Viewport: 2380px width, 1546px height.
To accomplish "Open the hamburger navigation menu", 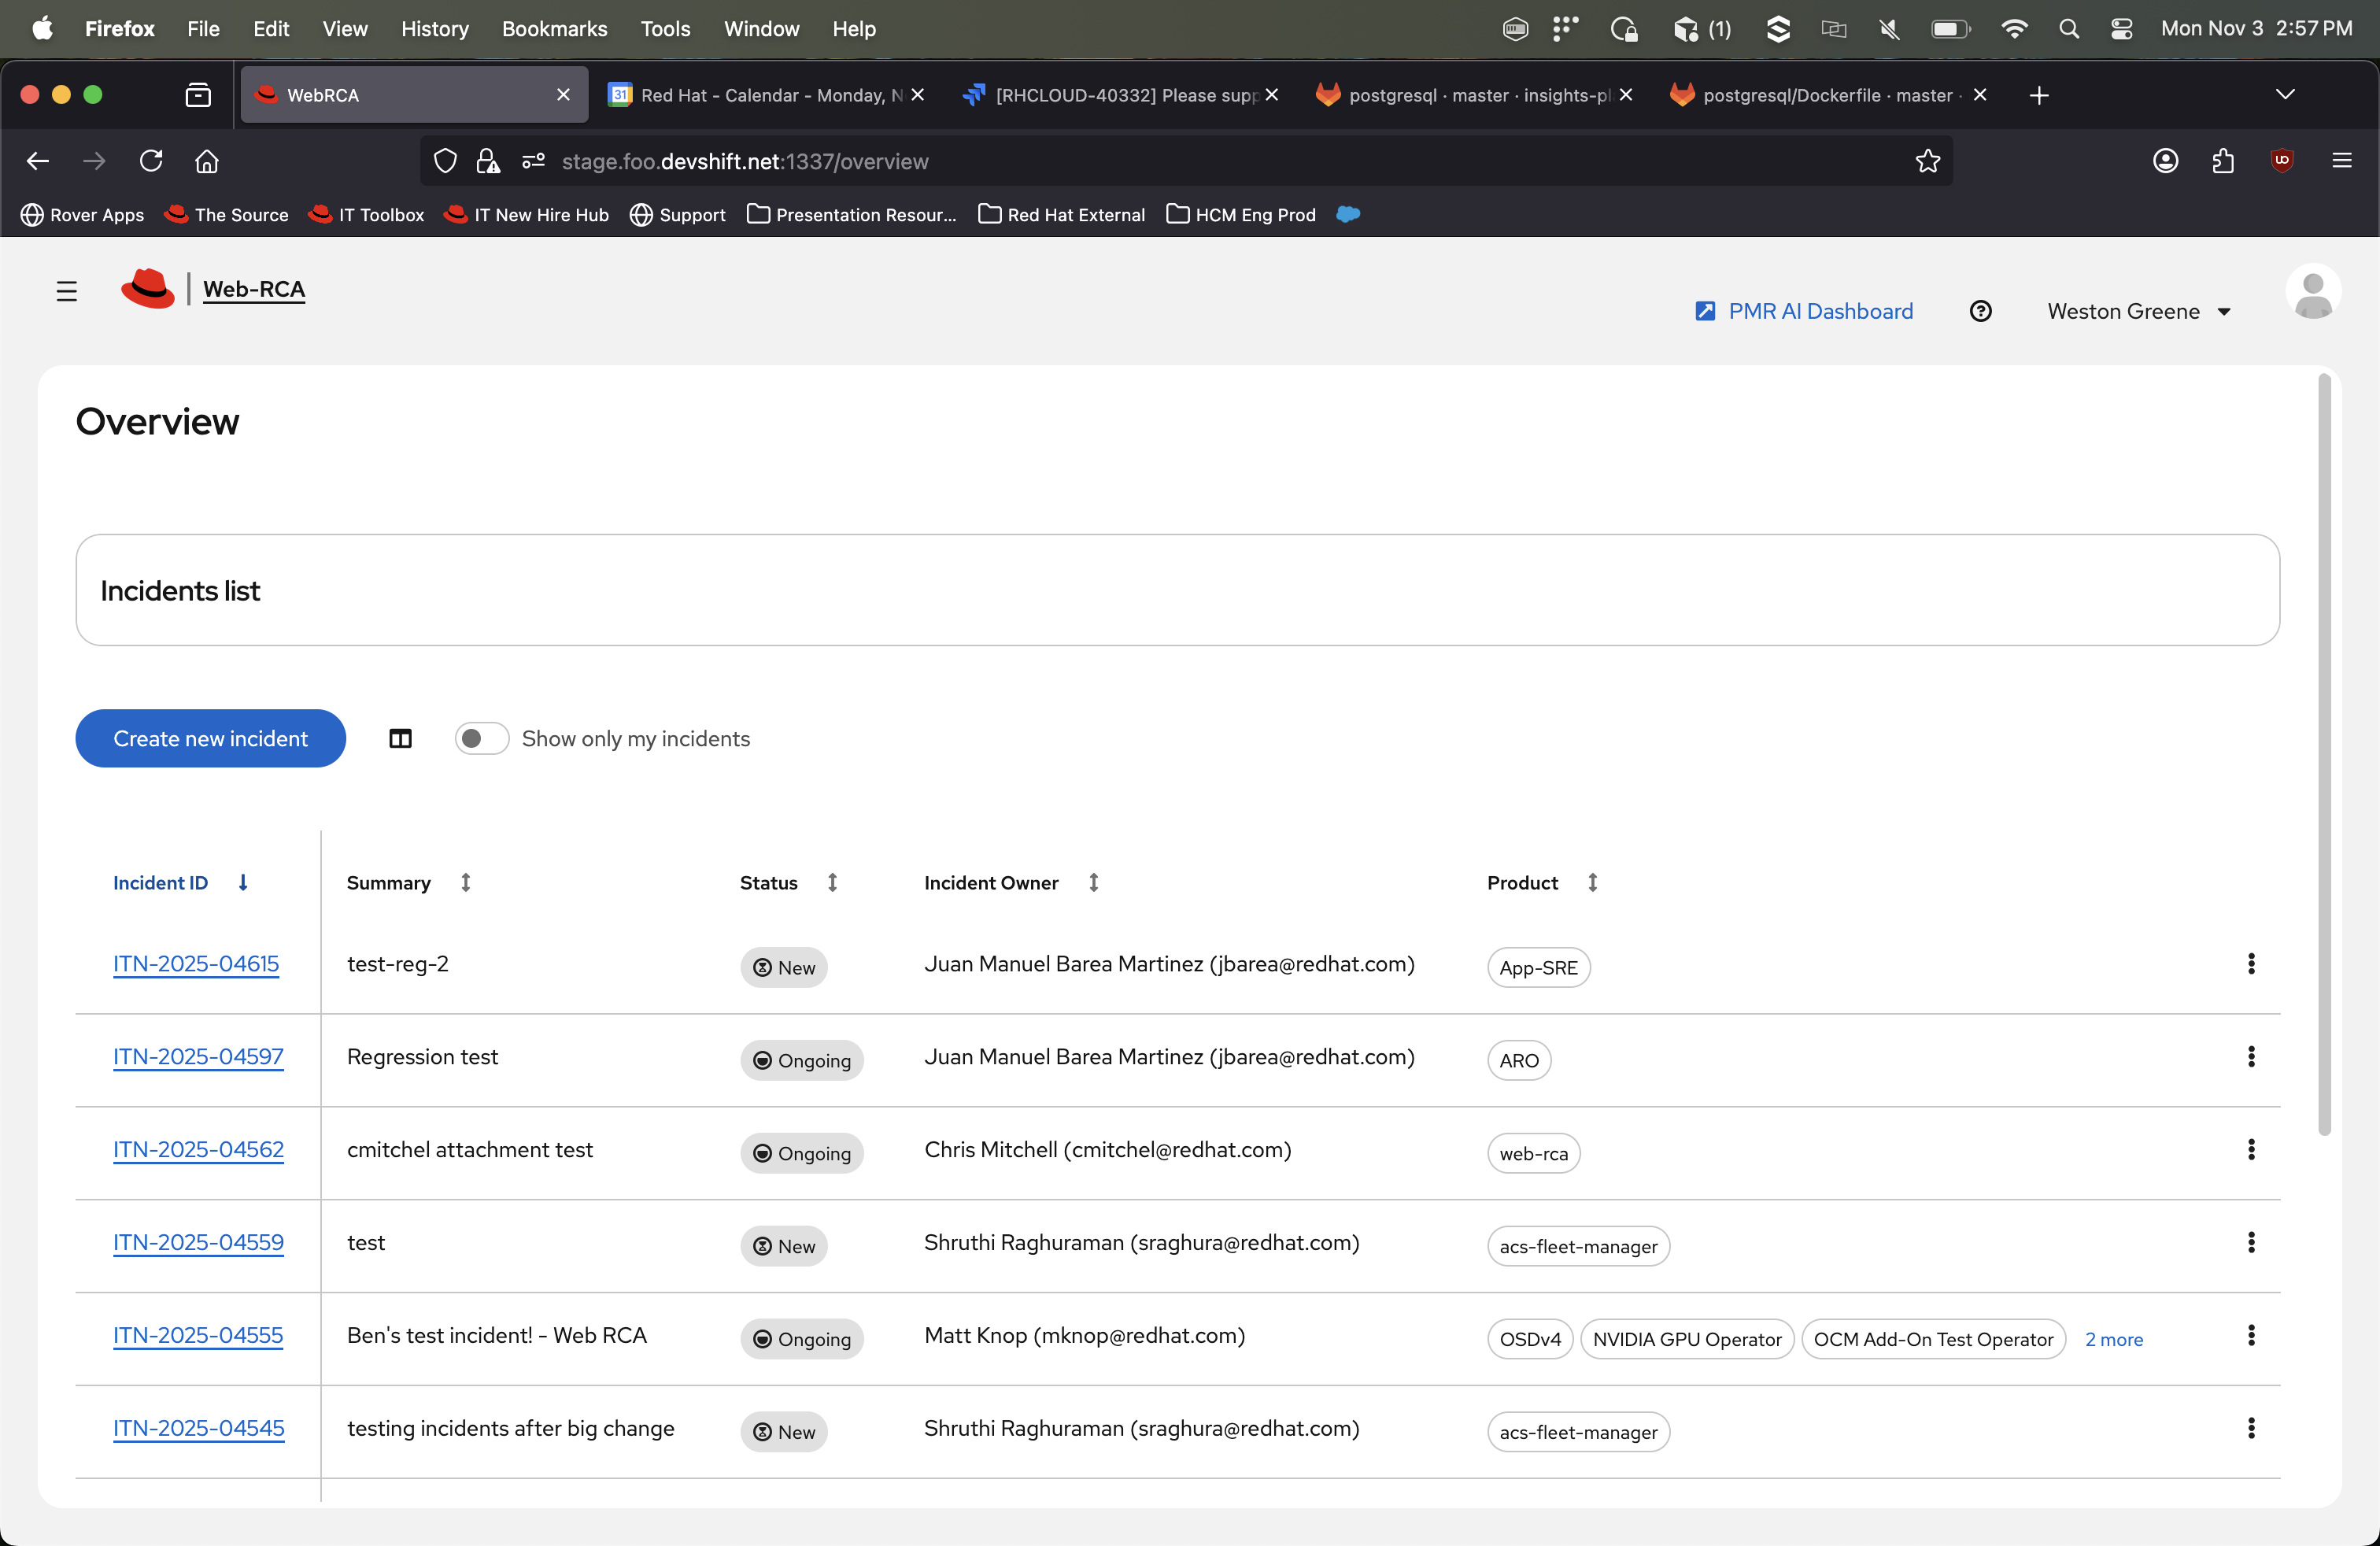I will click(66, 291).
